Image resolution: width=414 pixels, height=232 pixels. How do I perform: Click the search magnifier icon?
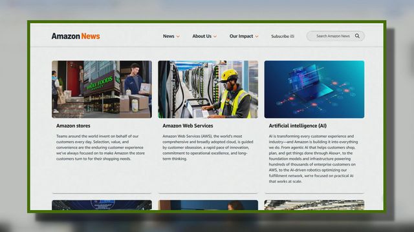[x=357, y=36]
